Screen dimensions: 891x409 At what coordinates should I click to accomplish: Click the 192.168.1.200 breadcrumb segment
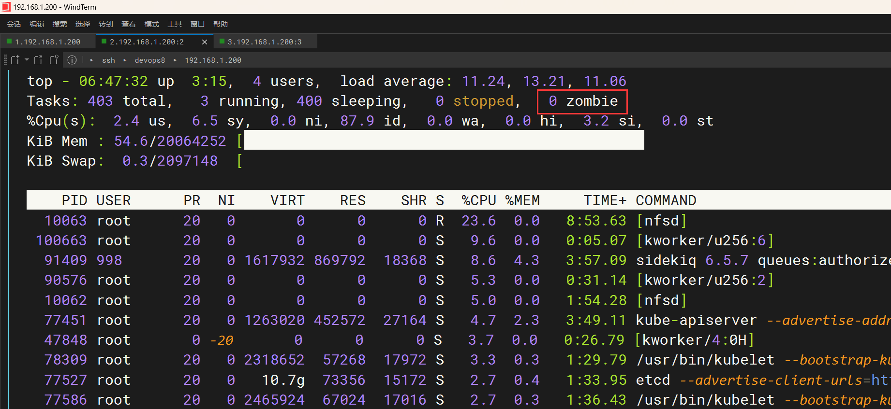coord(213,60)
